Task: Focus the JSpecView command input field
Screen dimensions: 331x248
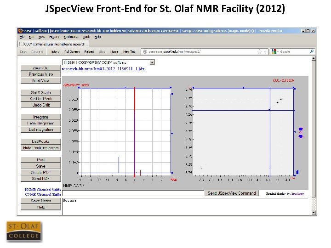Action: 133,193
